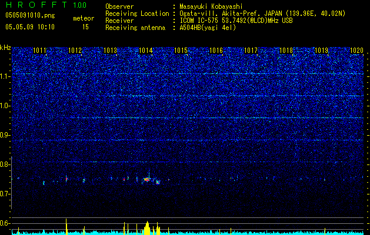Click the 0.9 kHz frequency label
Screen dimensions: 370x235
4,135
